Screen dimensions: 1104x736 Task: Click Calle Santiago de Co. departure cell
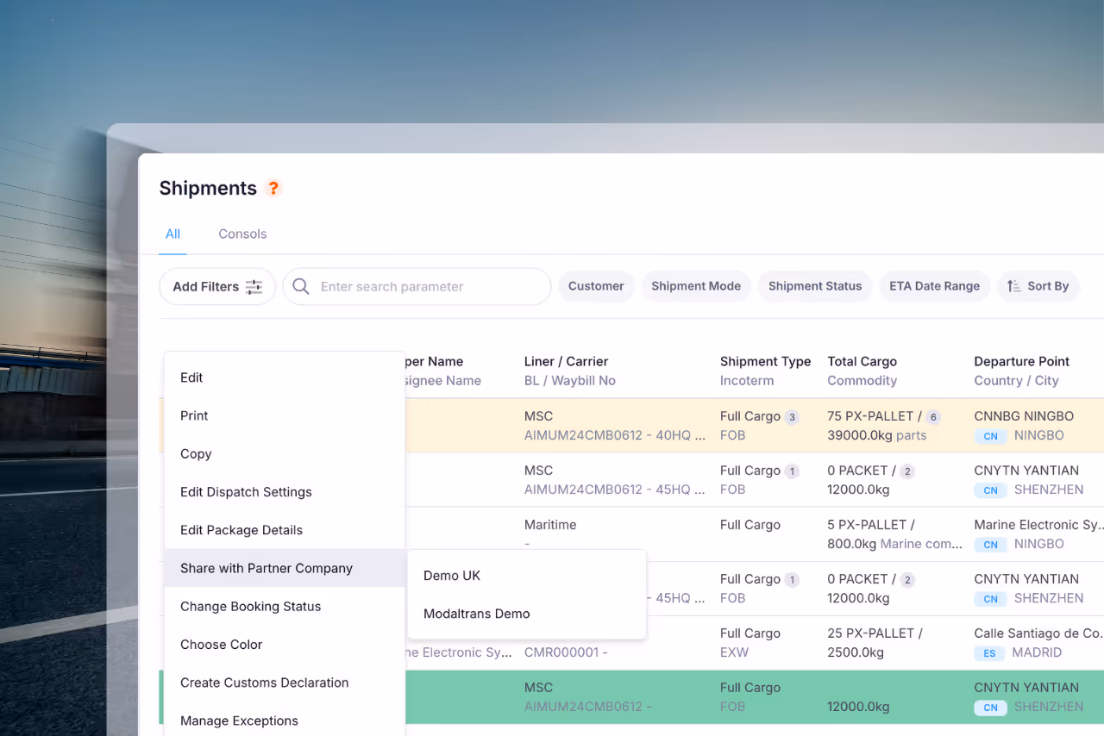click(x=1038, y=633)
